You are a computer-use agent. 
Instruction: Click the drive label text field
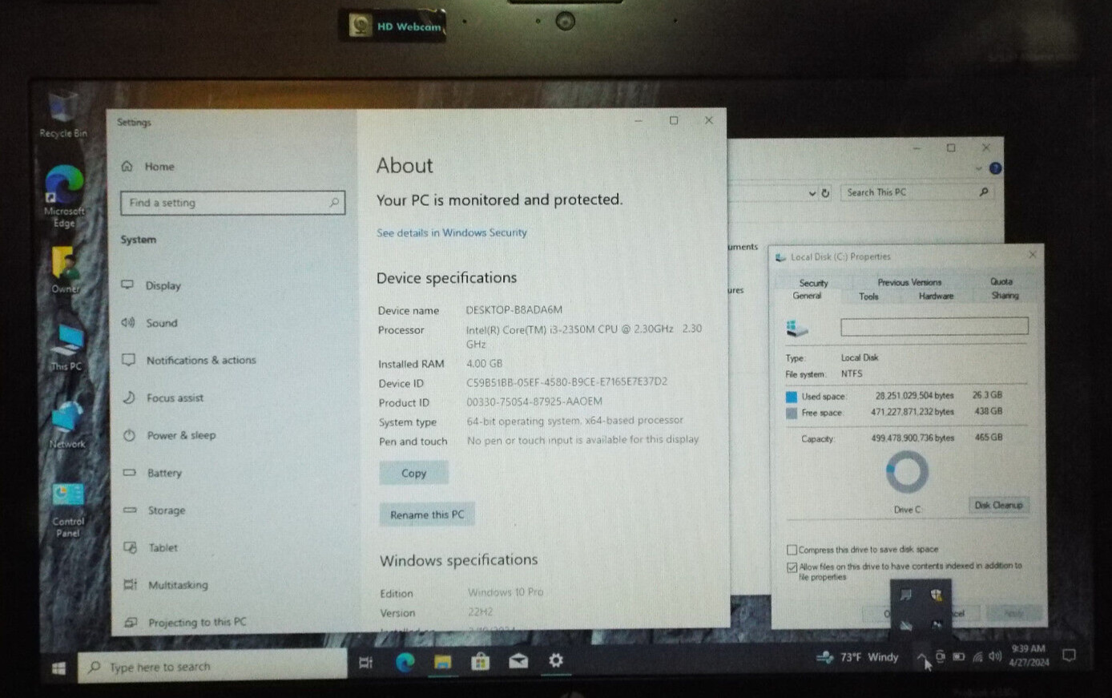tap(934, 326)
